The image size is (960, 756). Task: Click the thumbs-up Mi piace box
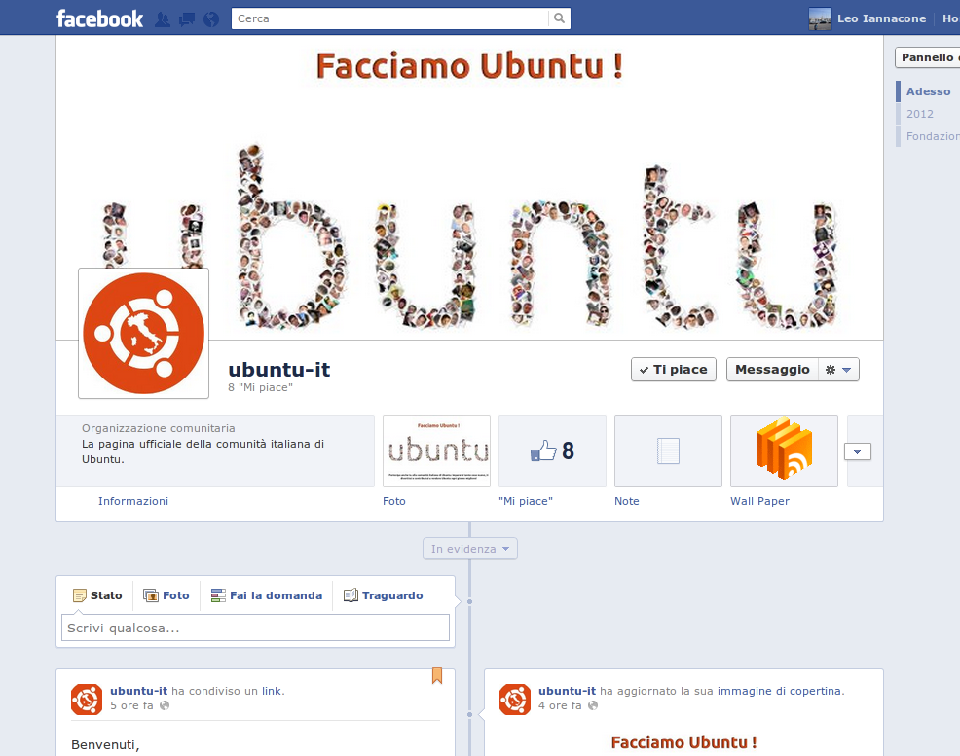click(552, 451)
